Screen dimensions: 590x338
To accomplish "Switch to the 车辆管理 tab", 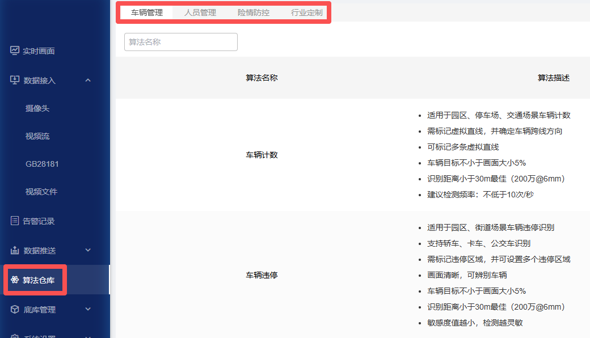I will click(x=147, y=12).
